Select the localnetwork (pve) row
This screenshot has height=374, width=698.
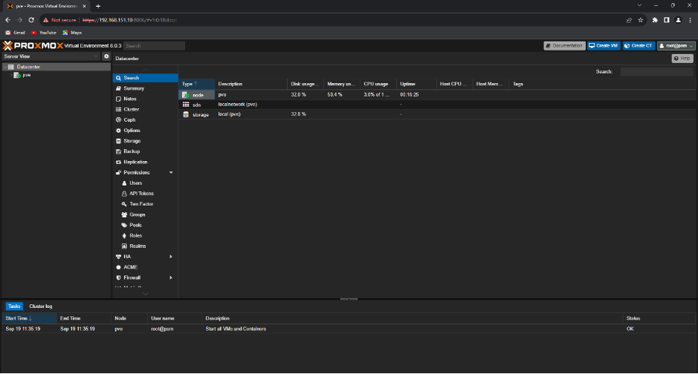pos(437,105)
